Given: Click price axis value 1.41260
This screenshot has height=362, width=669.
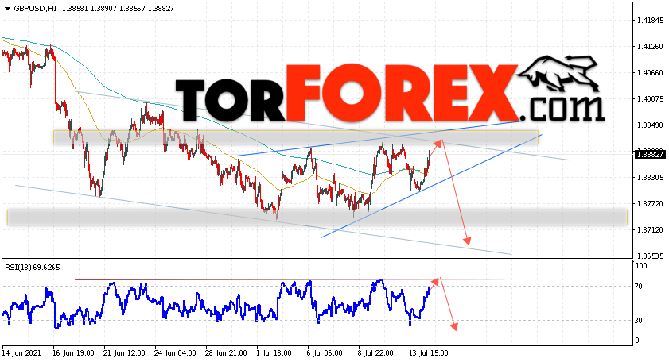Looking at the screenshot, I should (x=650, y=46).
